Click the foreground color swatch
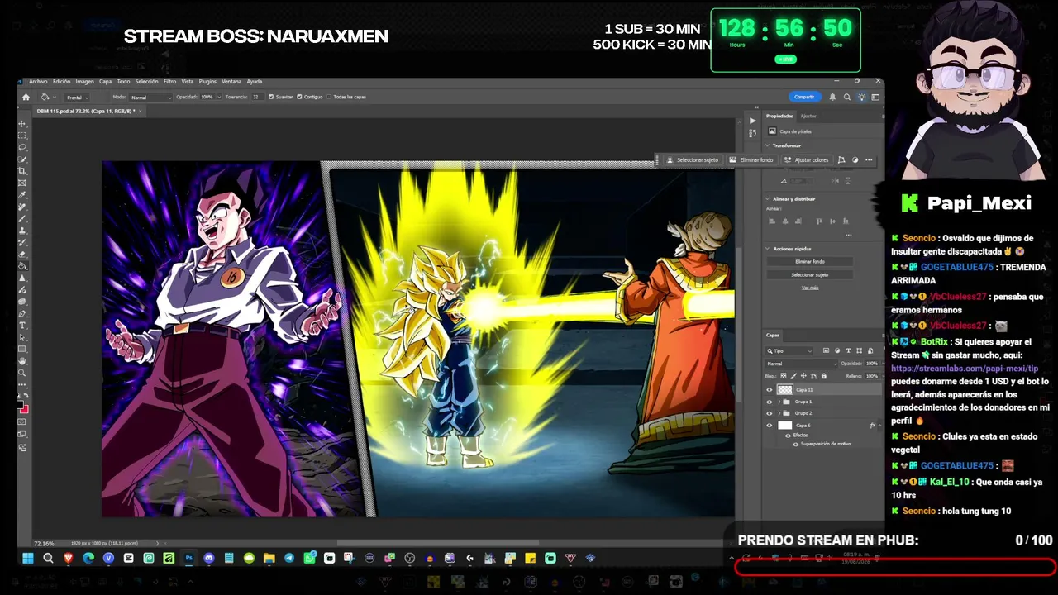The width and height of the screenshot is (1058, 595). [21, 405]
